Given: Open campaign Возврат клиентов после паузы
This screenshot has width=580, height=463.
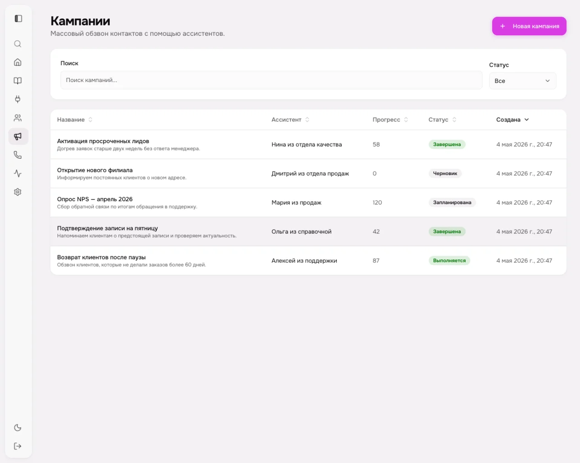Looking at the screenshot, I should 101,257.
